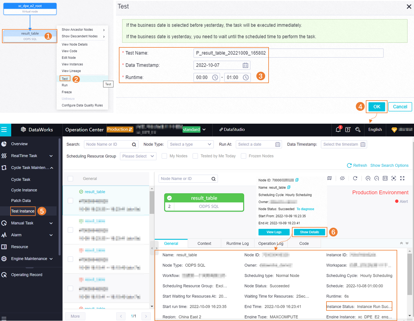Viewport: 414px width, 321px height.
Task: Open DataWorks notifications via the bell icon
Action: pos(338,129)
